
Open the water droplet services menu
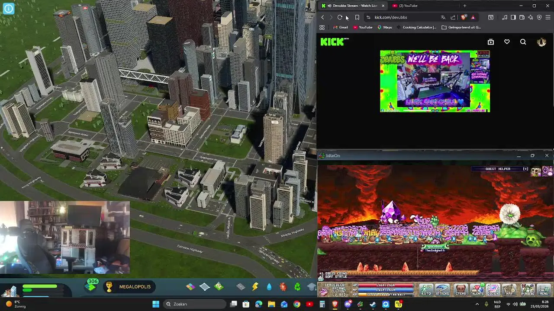pyautogui.click(x=269, y=287)
